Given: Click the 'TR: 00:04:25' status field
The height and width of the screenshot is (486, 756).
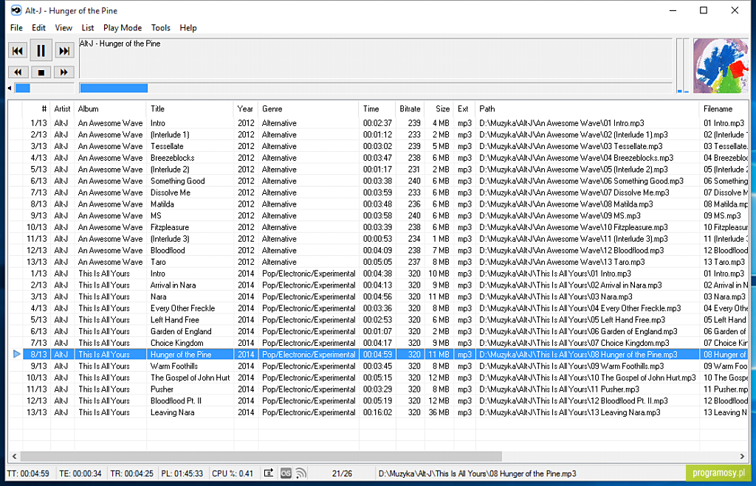Looking at the screenshot, I should [131, 473].
